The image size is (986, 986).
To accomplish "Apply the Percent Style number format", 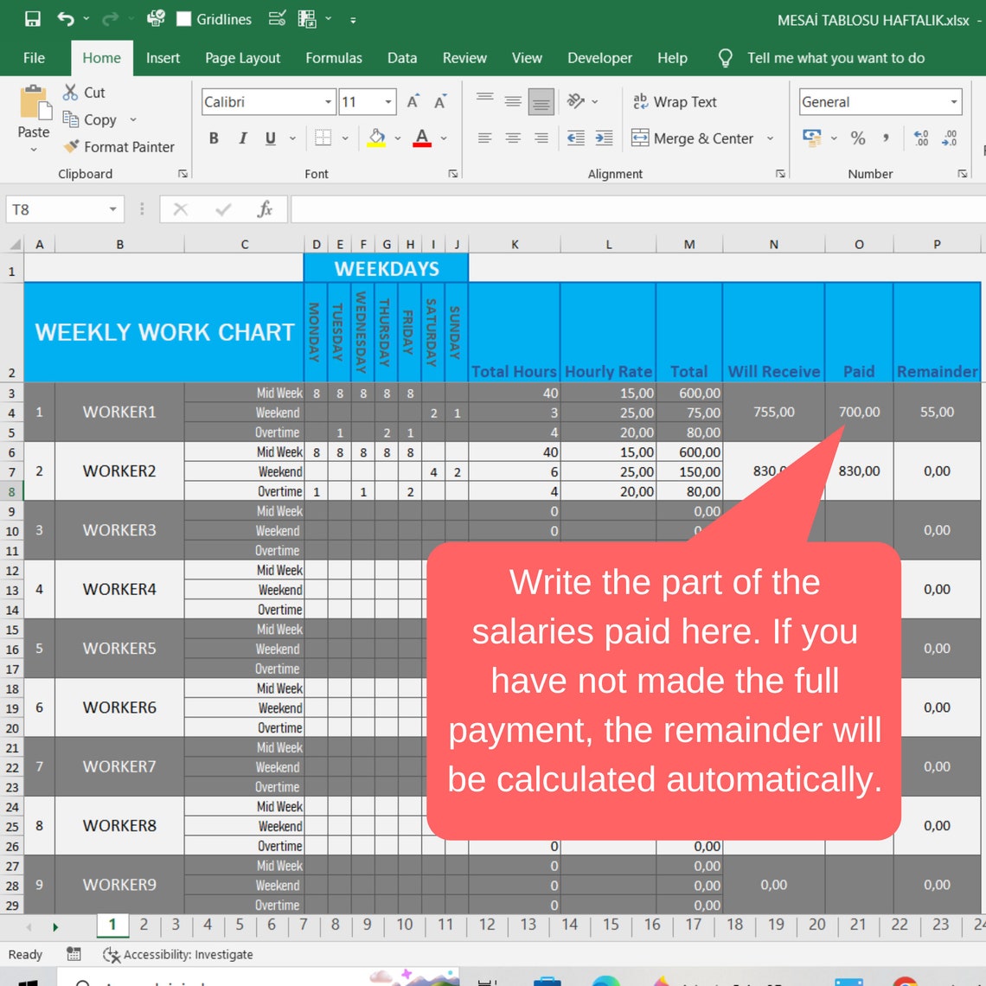I will tap(858, 138).
